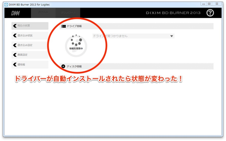Open 画面設定 in the sidebar
Screen dimensions: 226x141
pyautogui.click(x=30, y=55)
